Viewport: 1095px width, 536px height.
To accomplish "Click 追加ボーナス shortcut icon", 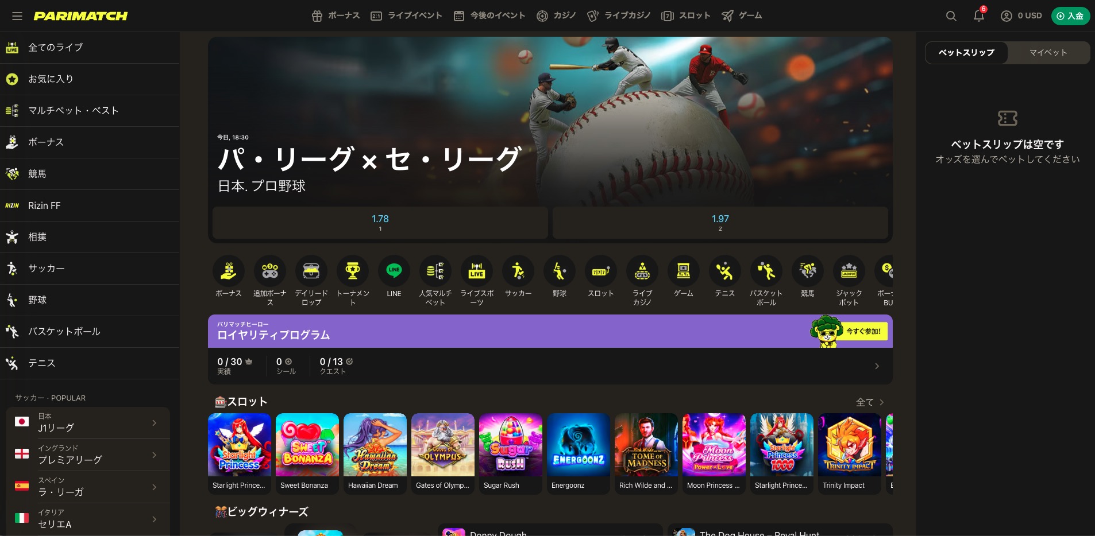I will pyautogui.click(x=270, y=271).
